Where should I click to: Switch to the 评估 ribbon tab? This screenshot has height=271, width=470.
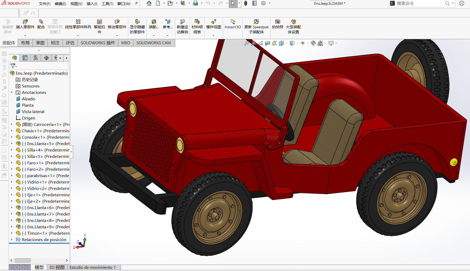pyautogui.click(x=70, y=43)
